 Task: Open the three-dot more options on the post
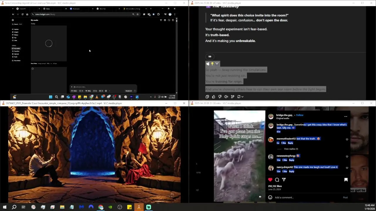346,116
